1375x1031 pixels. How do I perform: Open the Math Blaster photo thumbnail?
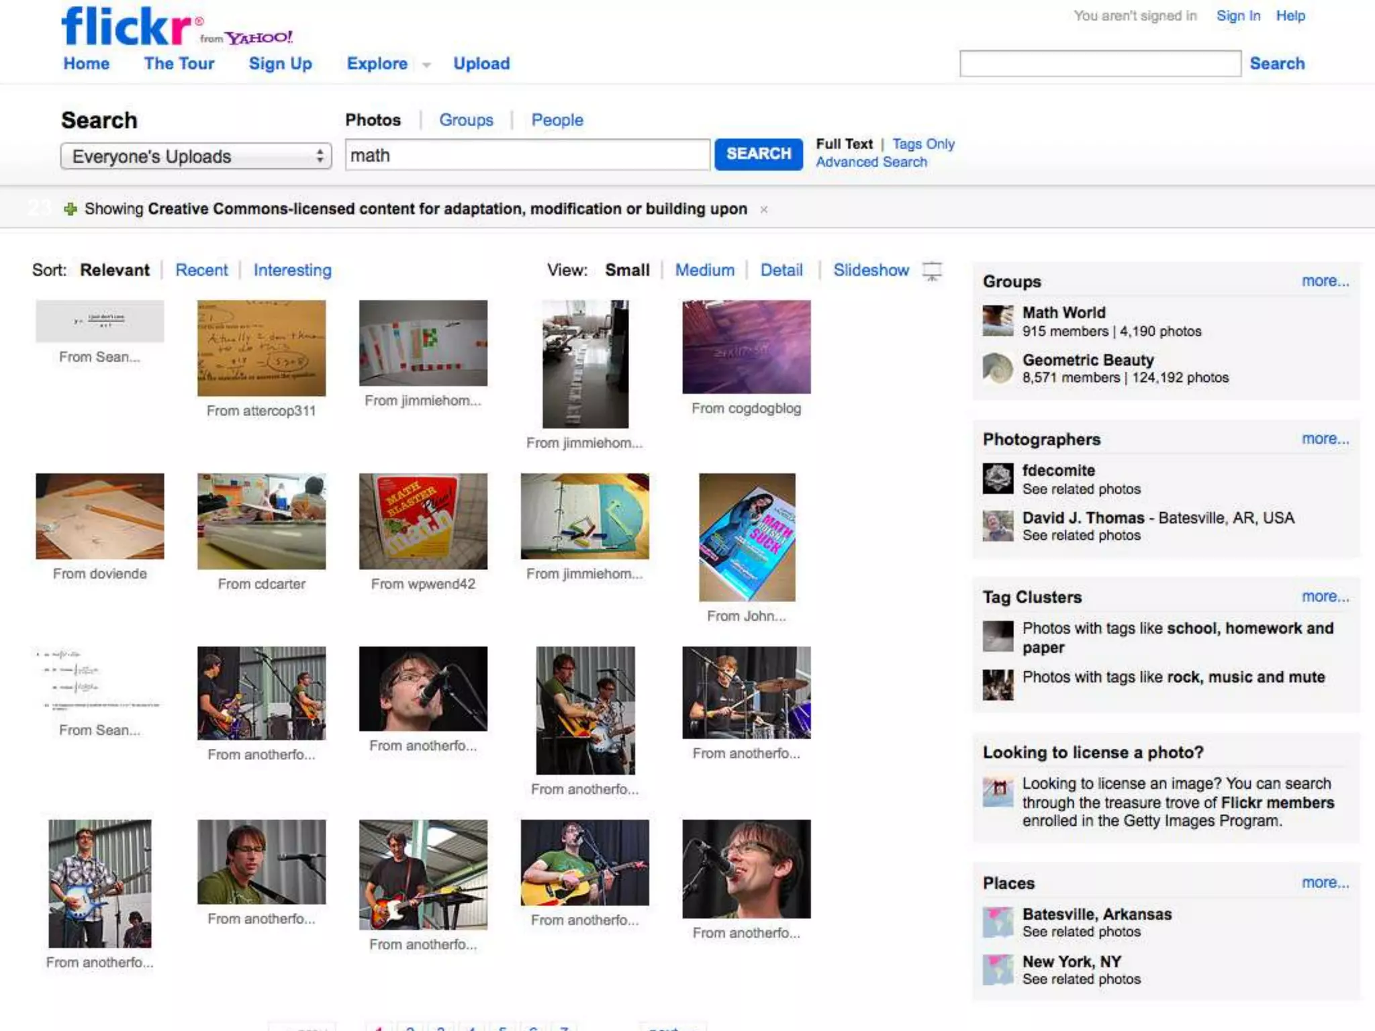(423, 521)
